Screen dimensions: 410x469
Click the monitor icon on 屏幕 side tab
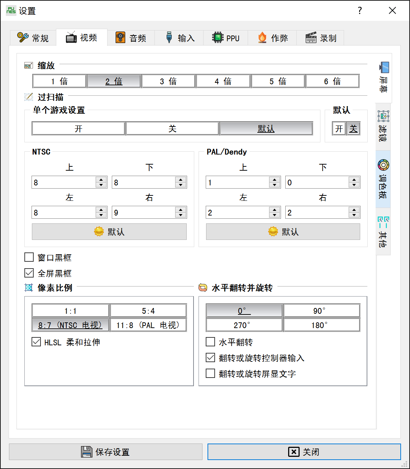(383, 67)
